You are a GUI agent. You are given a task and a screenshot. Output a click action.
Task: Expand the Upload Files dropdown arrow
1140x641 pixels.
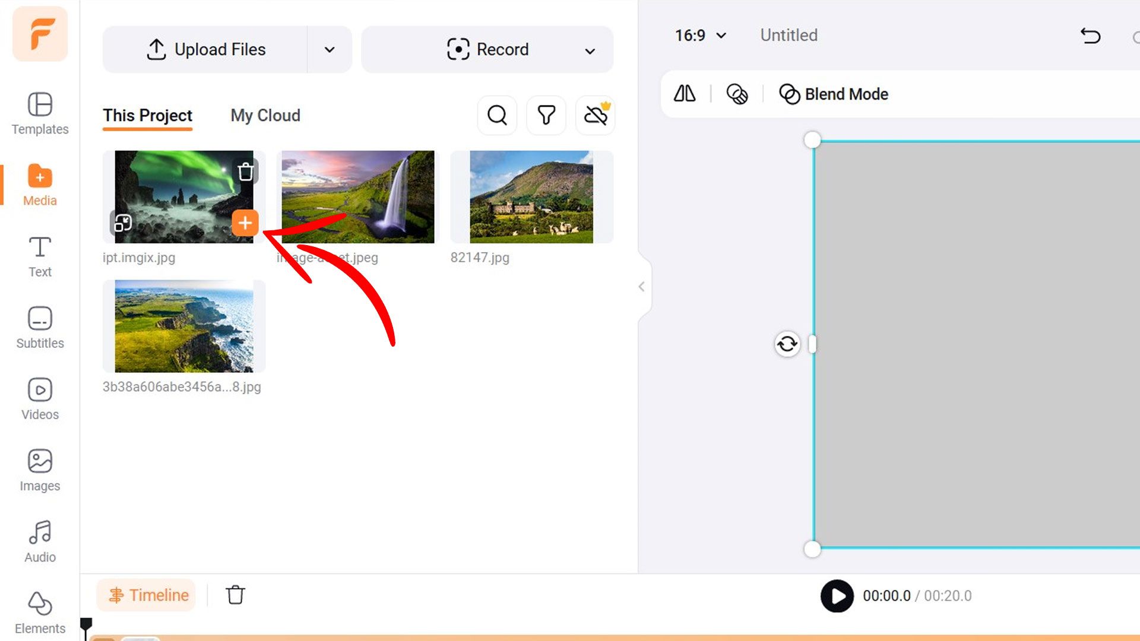330,50
